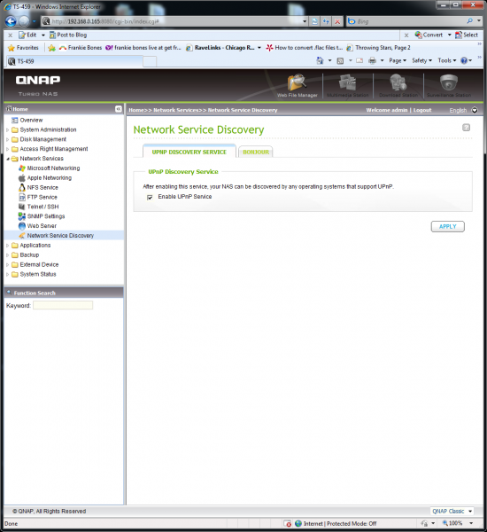Open Multimedia Station icon
487x532 pixels.
click(347, 86)
